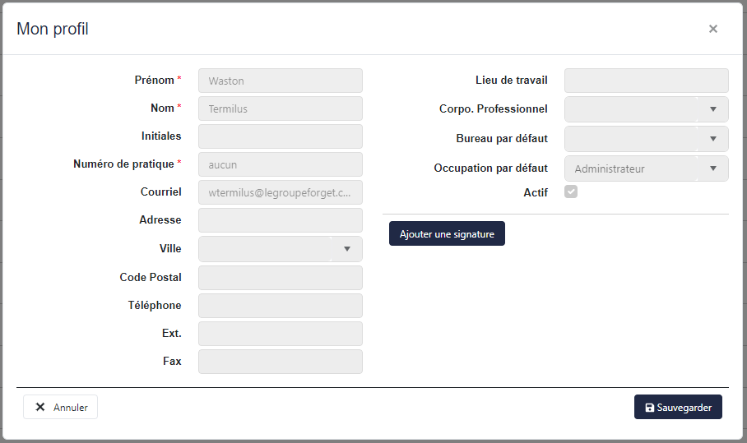Select the Nom text field
Image resolution: width=747 pixels, height=443 pixels.
tap(280, 108)
